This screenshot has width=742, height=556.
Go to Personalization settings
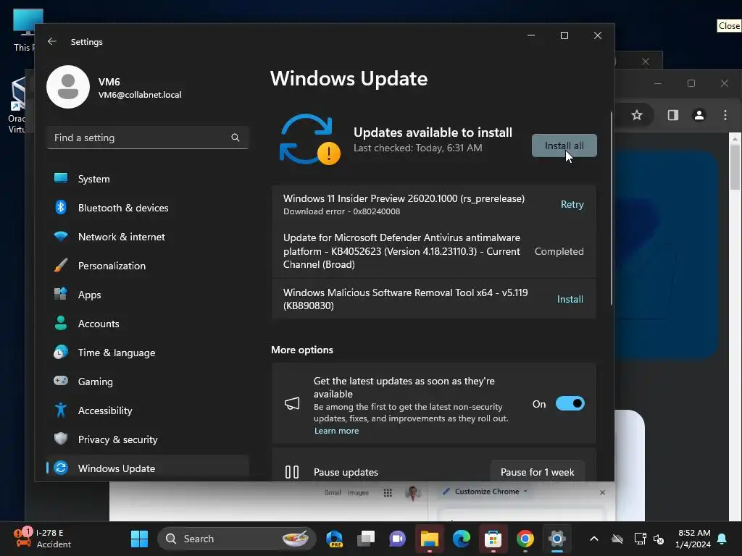148,265
